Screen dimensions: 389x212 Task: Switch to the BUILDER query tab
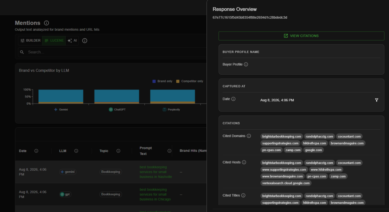(x=30, y=41)
